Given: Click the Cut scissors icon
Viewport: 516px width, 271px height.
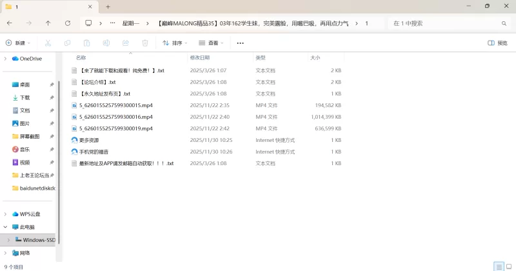Looking at the screenshot, I should tap(48, 43).
